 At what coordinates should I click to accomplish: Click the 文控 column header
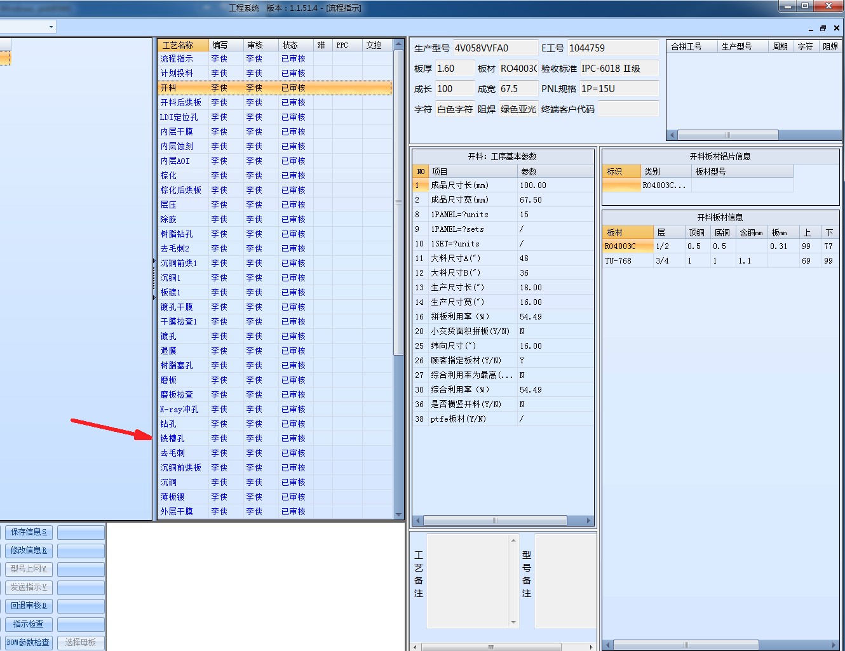[377, 45]
